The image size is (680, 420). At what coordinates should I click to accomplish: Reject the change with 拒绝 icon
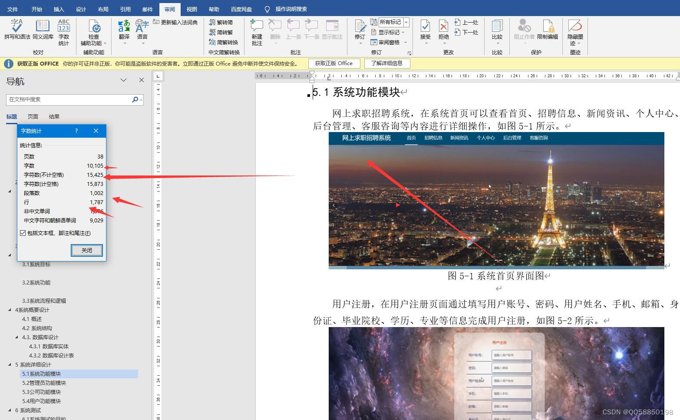443,26
